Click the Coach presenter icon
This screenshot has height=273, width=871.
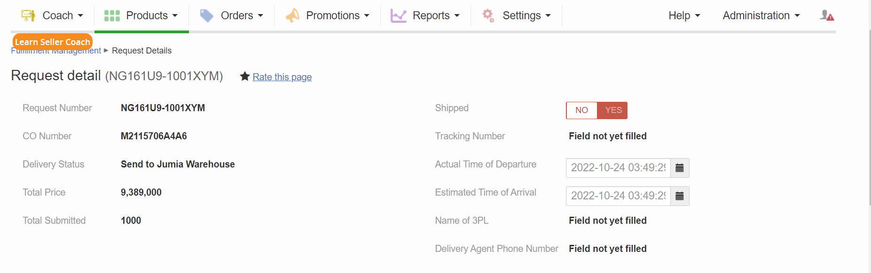[x=28, y=15]
